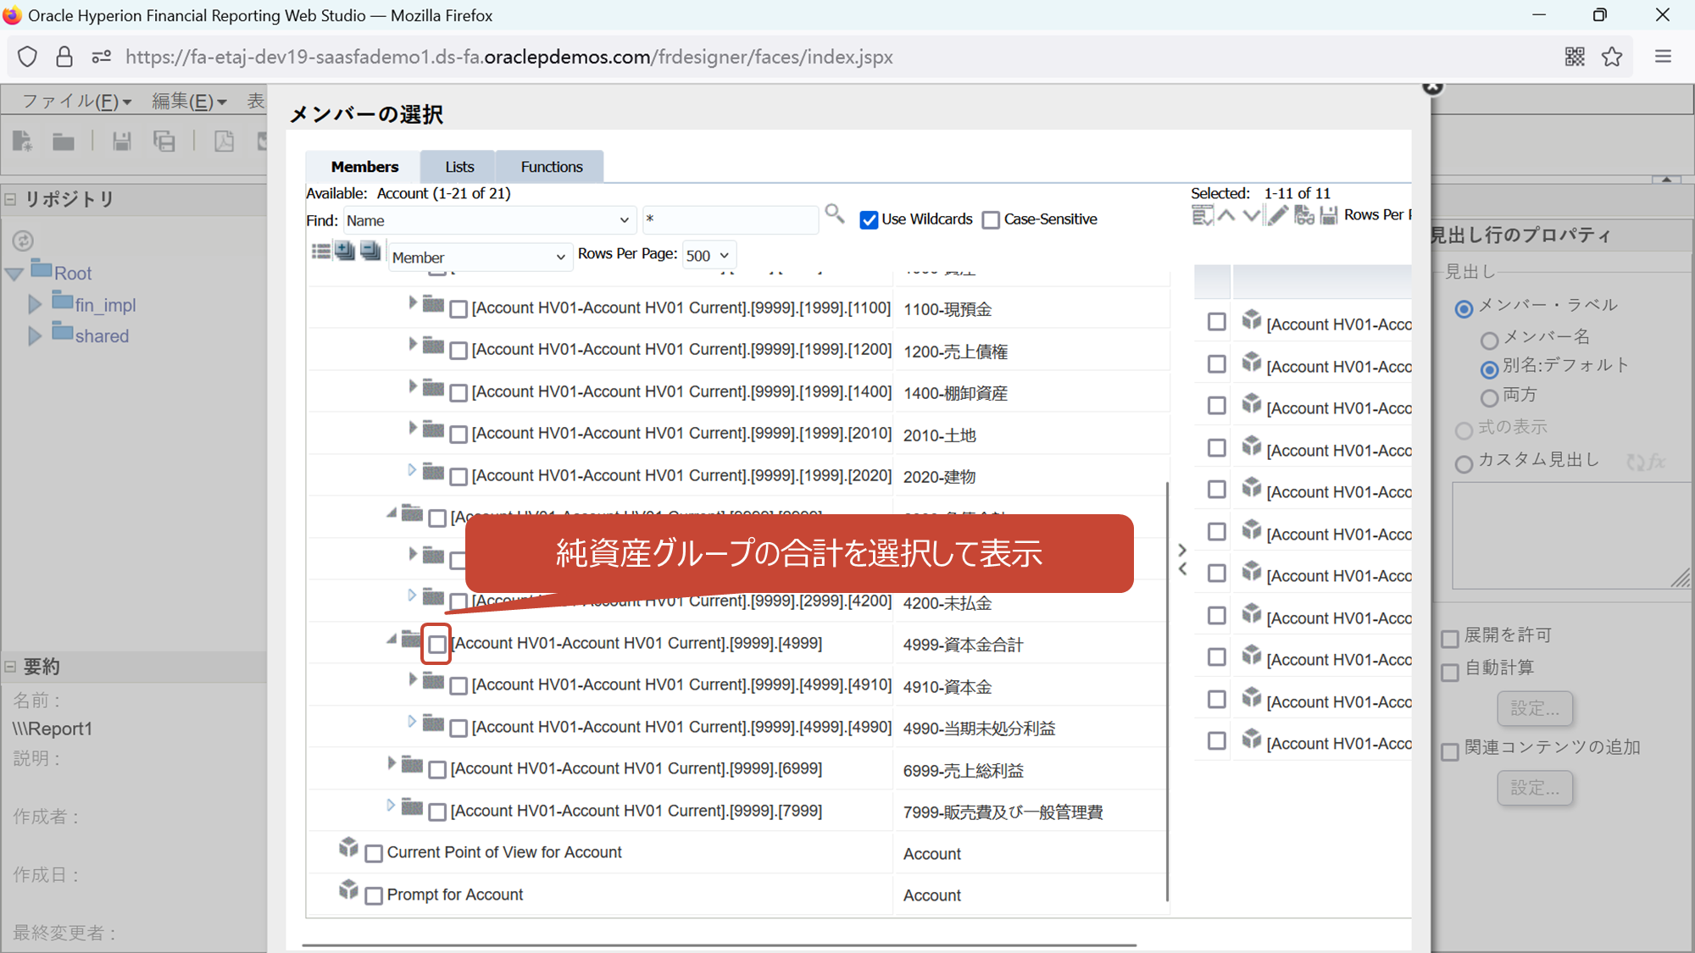Click move-up arrow in Selected toolbar
Screen dimensions: 1695x953
(1226, 215)
